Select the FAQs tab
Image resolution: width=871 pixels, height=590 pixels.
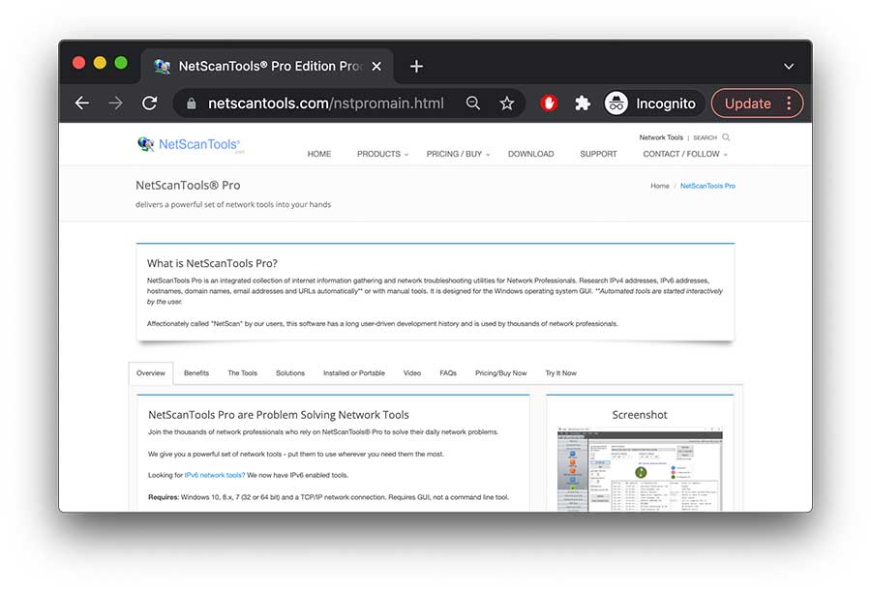tap(448, 372)
